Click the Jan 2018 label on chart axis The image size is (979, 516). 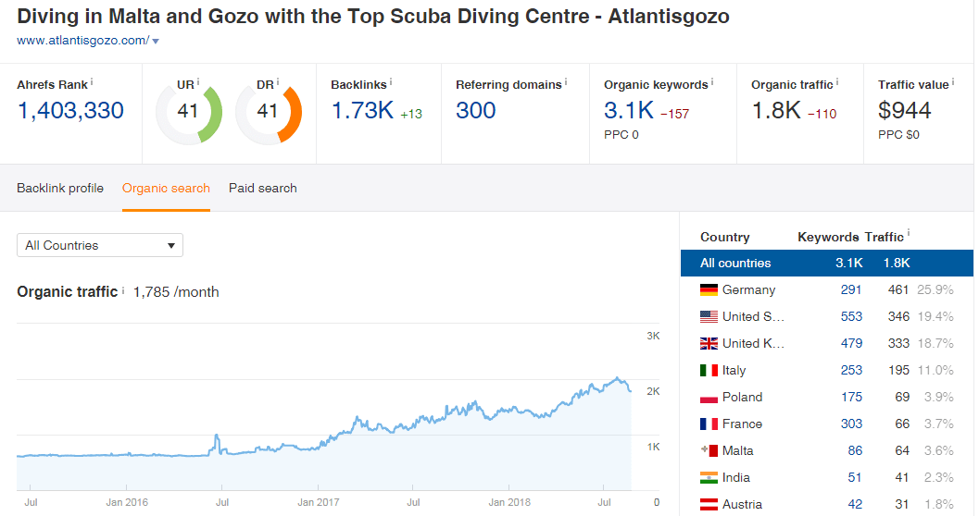509,502
